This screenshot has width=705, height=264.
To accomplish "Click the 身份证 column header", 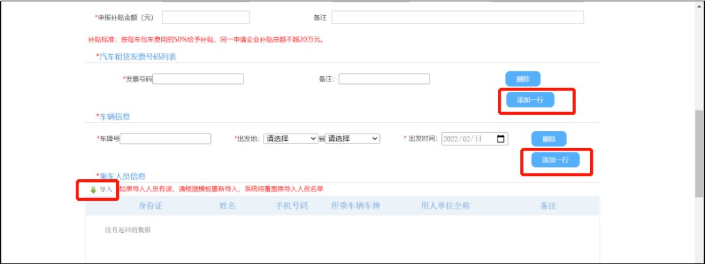I will click(x=150, y=206).
